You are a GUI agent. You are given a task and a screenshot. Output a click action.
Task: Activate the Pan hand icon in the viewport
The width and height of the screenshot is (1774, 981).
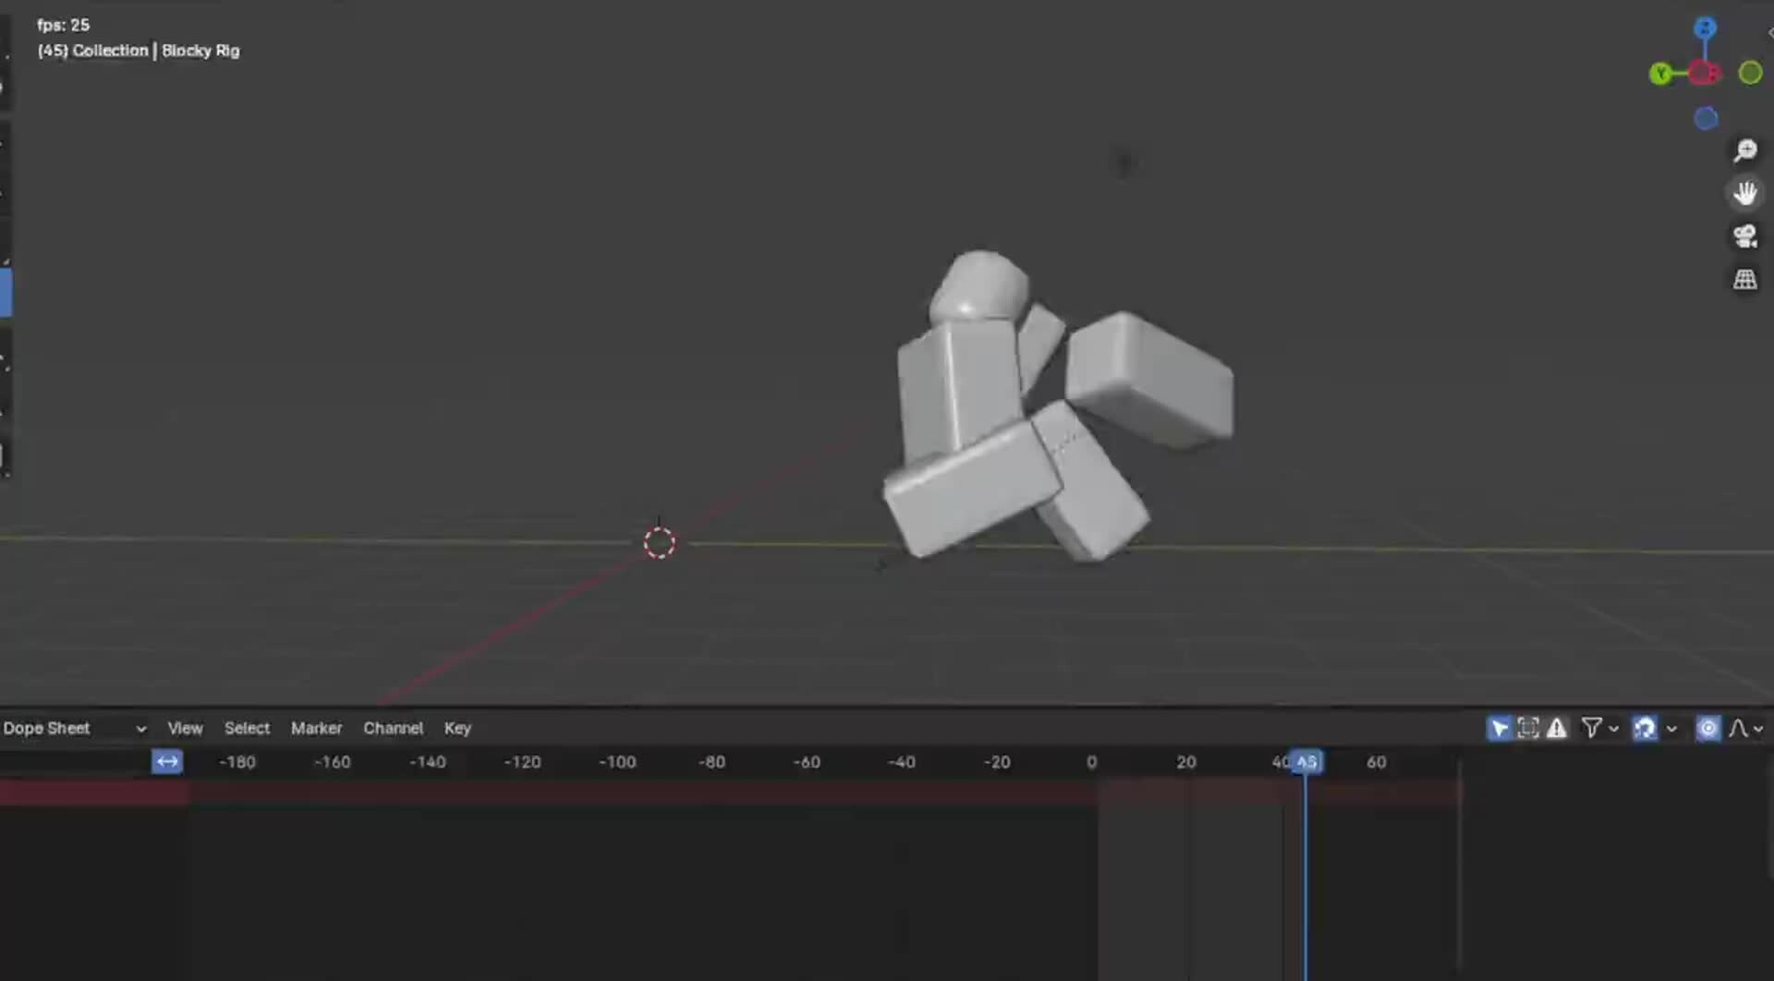click(x=1745, y=192)
